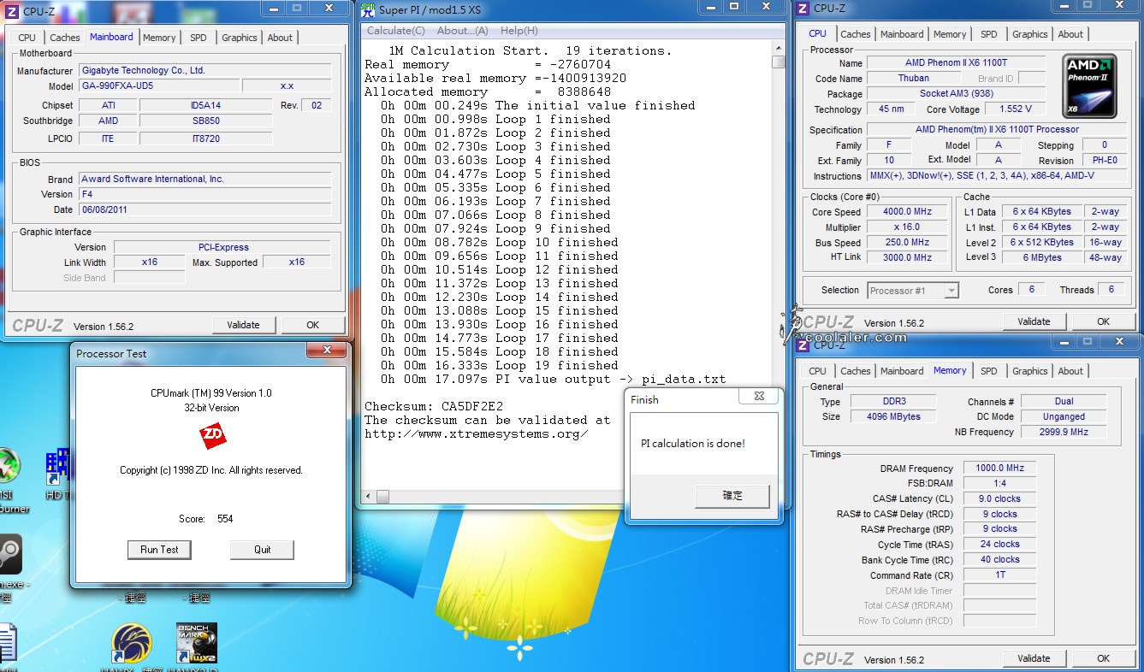
Task: Click OK in CPU-Z Memory window
Action: [1104, 658]
